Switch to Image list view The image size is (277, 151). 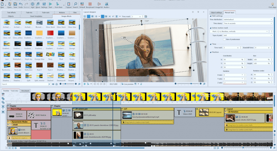(x=99, y=5)
